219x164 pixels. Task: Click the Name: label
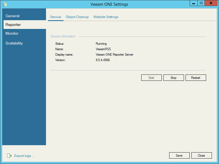(59, 49)
